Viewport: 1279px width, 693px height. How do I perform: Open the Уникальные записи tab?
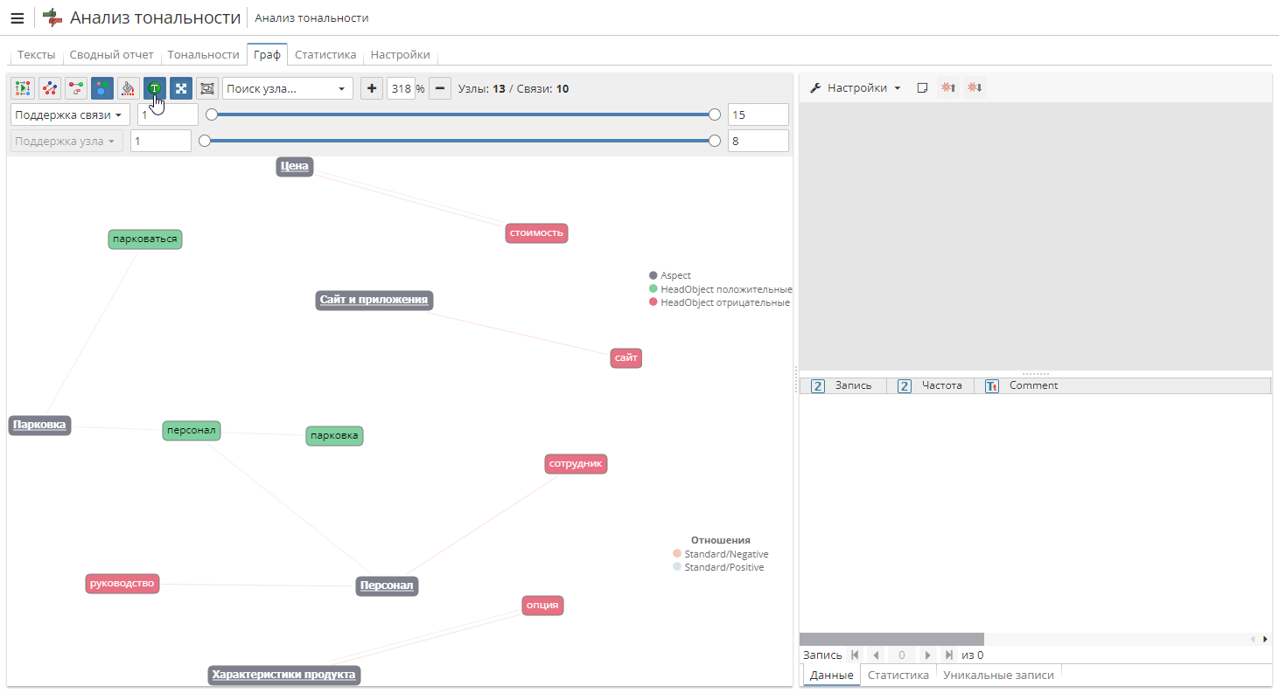[x=998, y=675]
